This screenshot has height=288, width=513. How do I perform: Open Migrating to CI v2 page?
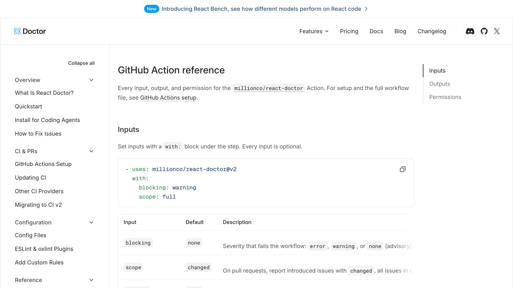click(38, 205)
